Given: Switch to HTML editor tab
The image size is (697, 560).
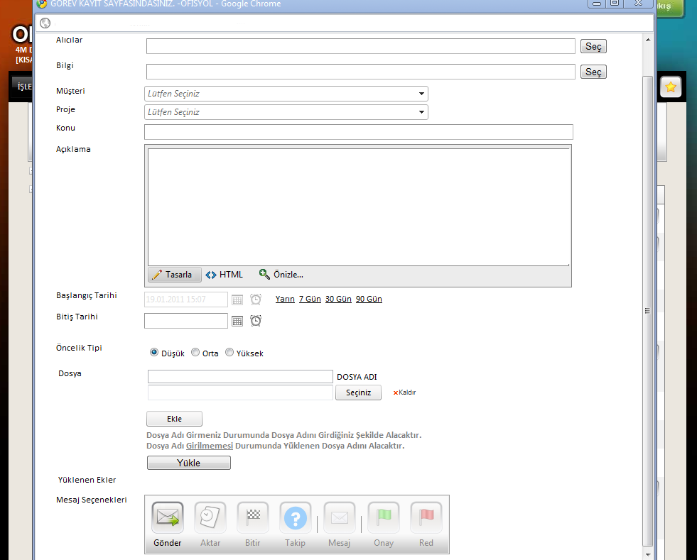Looking at the screenshot, I should [x=225, y=275].
